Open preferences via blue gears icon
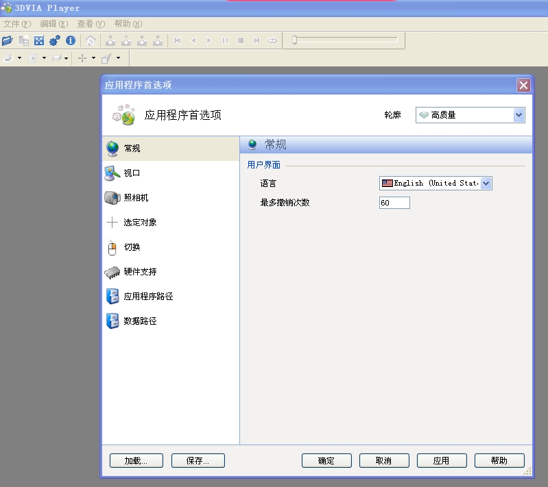Viewport: 548px width, 487px height. (55, 40)
